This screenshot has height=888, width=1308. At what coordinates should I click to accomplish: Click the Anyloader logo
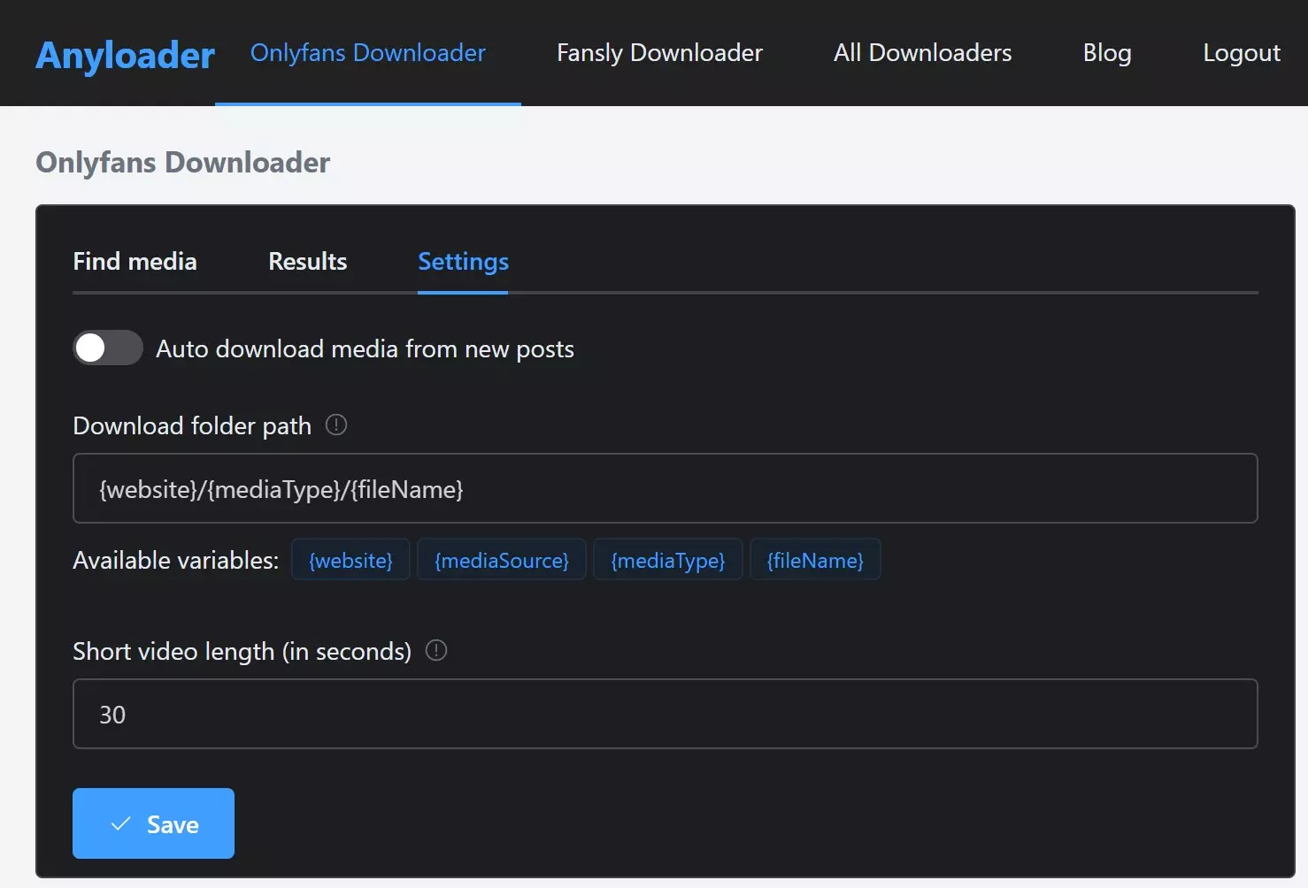pos(125,55)
